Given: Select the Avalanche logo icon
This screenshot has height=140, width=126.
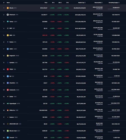Looking at the screenshot, I should [8, 90].
